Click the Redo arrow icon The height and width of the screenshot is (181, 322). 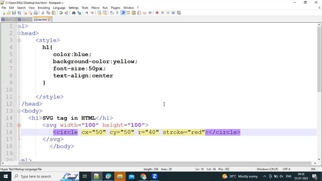(x=66, y=13)
